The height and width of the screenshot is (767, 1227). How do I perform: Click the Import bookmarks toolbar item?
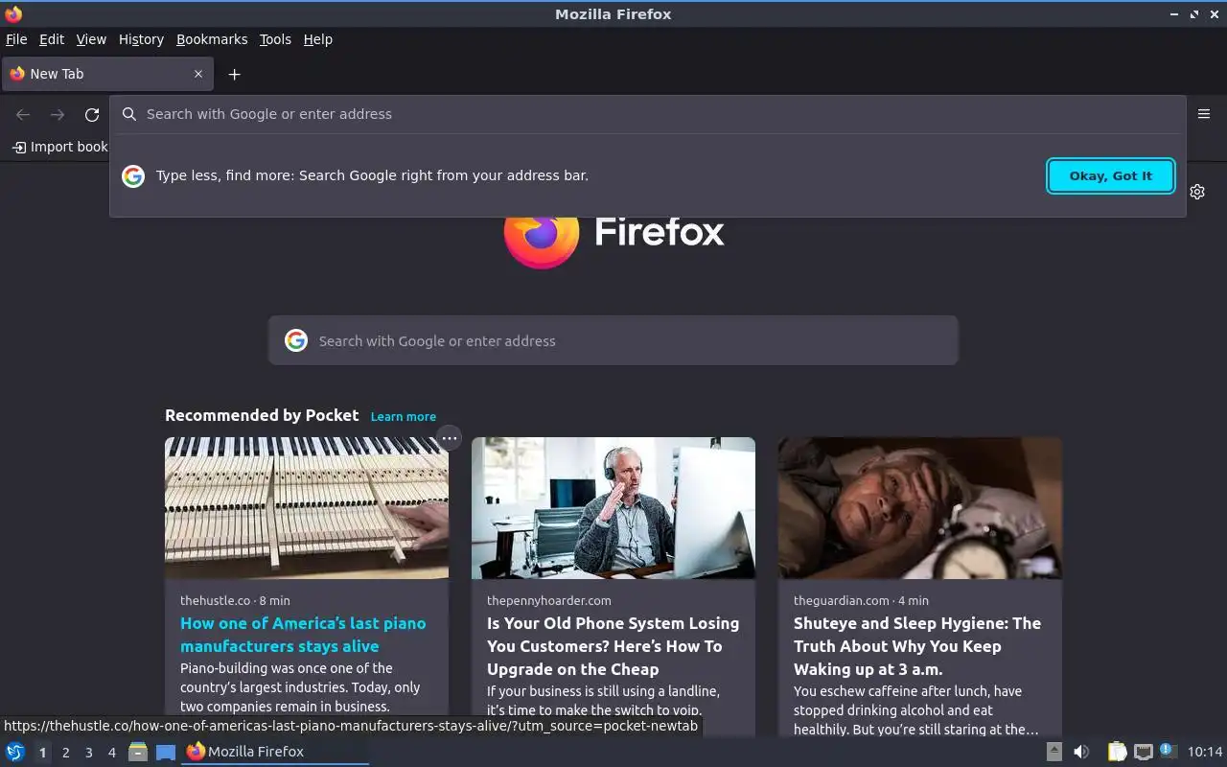pyautogui.click(x=61, y=147)
